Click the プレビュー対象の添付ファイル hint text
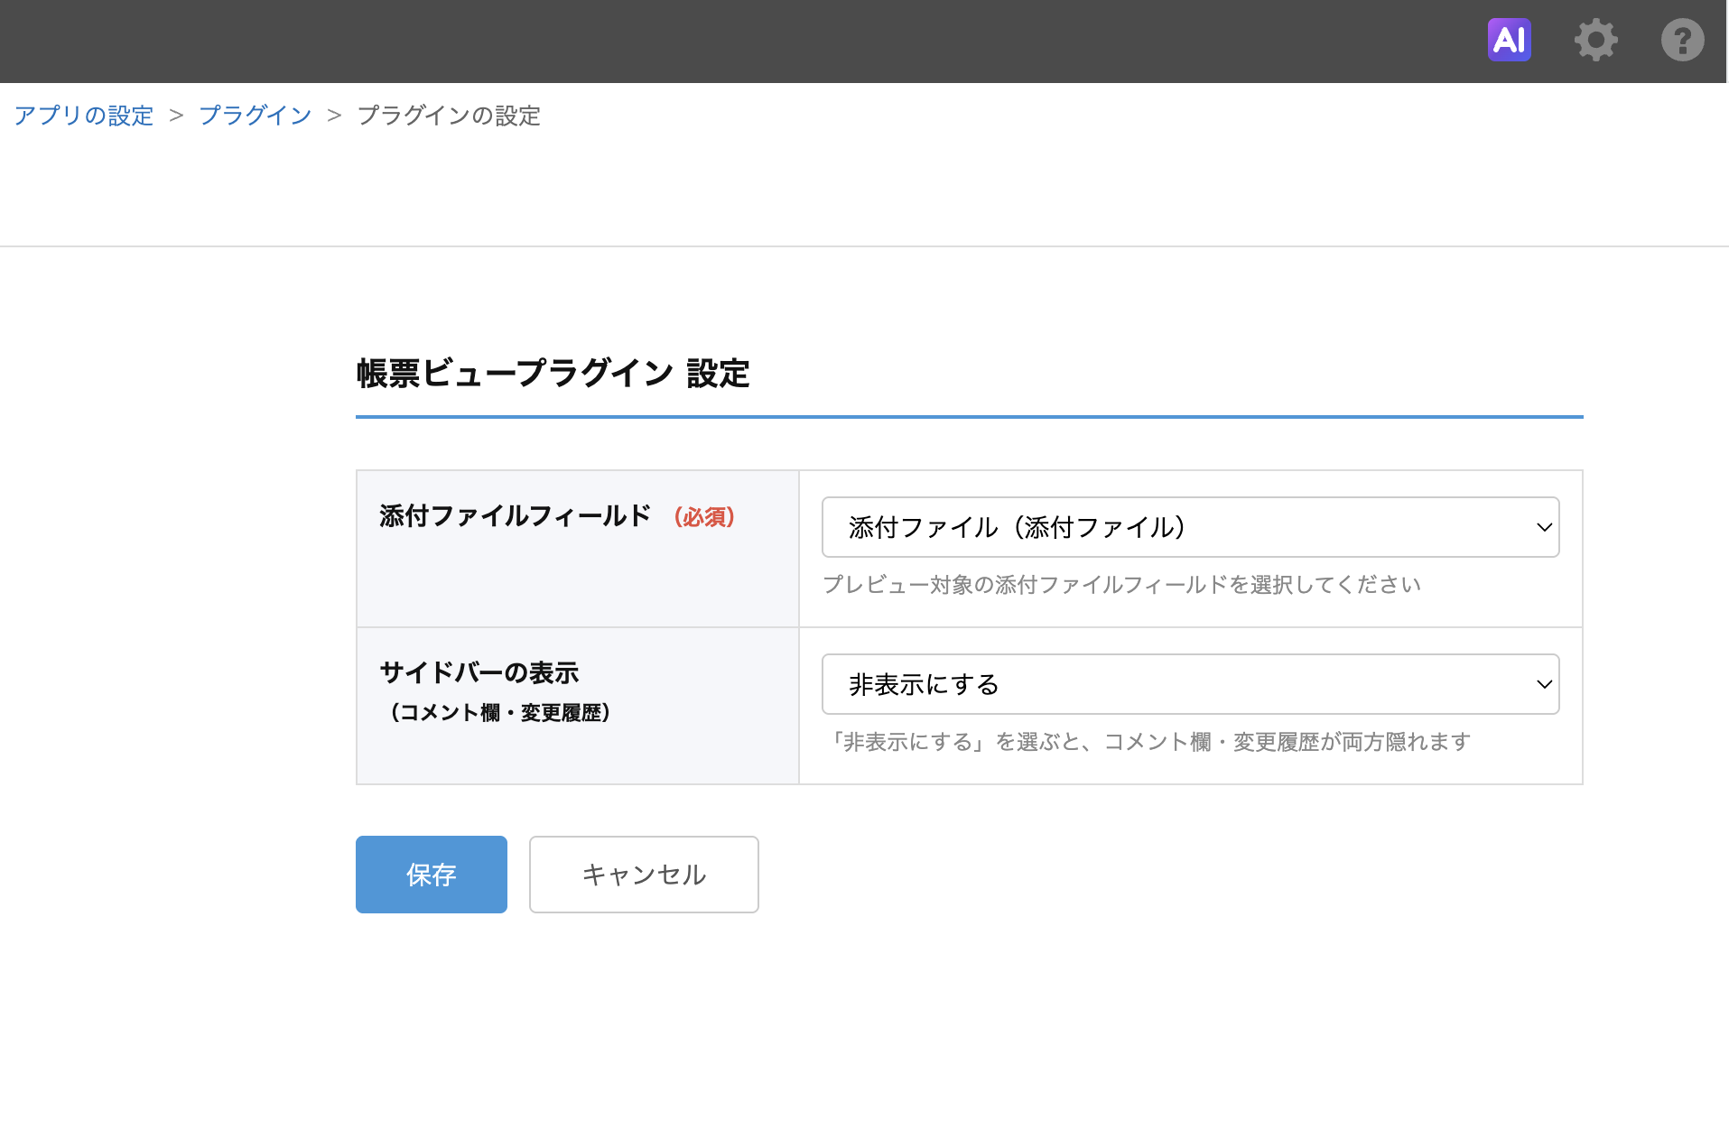The width and height of the screenshot is (1729, 1139). click(1121, 585)
